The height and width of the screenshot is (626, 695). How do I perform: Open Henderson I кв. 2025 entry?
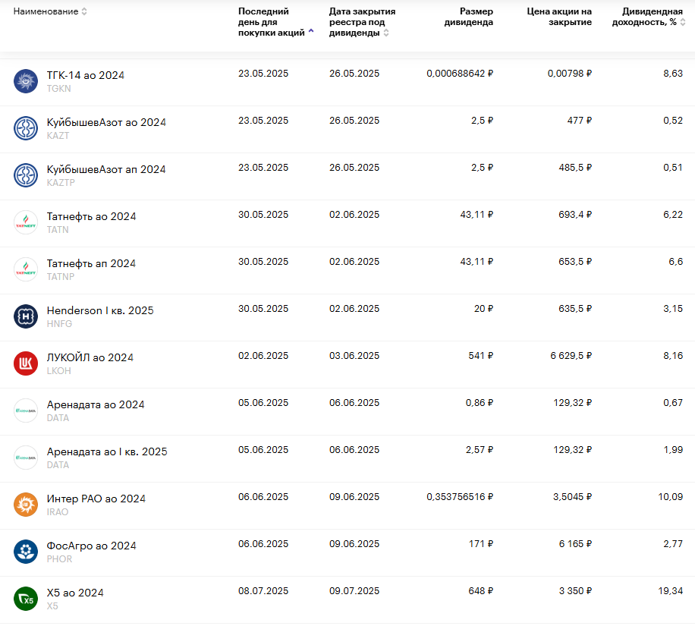(x=99, y=310)
